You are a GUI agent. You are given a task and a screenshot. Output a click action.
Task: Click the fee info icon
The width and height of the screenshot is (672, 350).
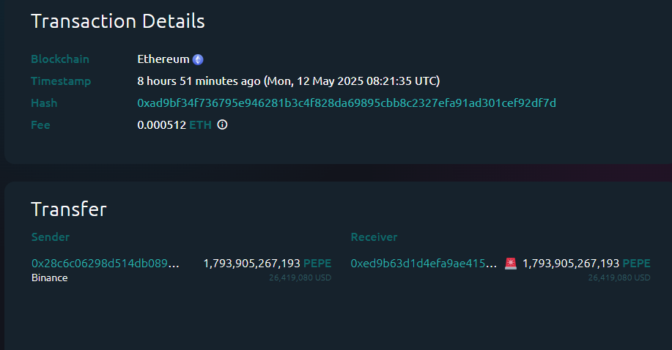tap(223, 125)
